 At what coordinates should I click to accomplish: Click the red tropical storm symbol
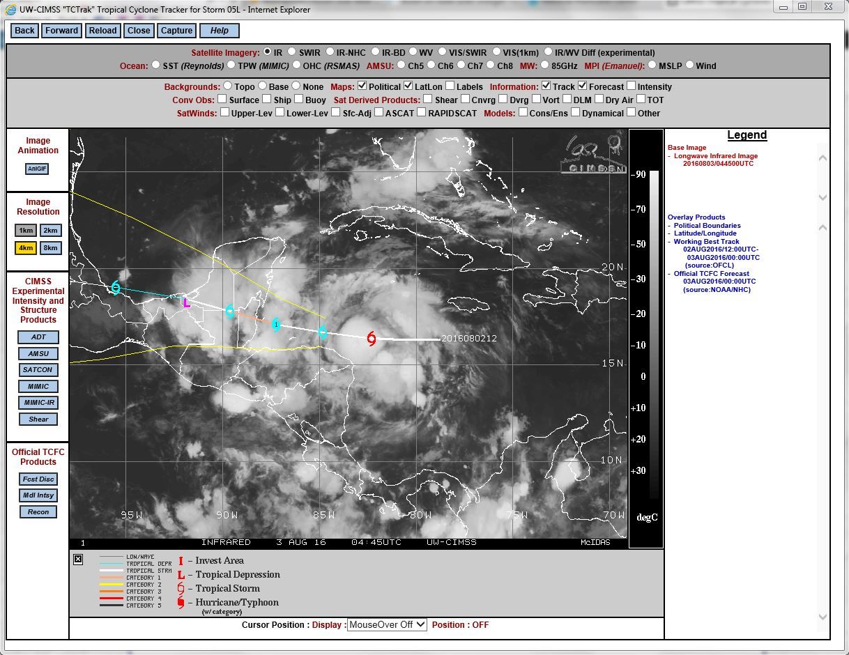click(x=372, y=339)
